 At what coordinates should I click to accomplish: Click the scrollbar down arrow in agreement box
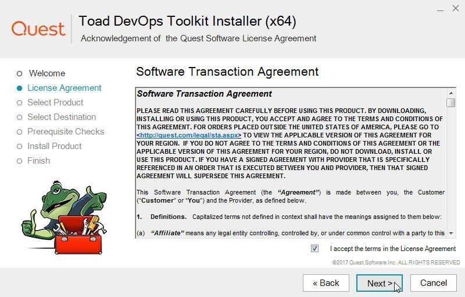tap(451, 234)
